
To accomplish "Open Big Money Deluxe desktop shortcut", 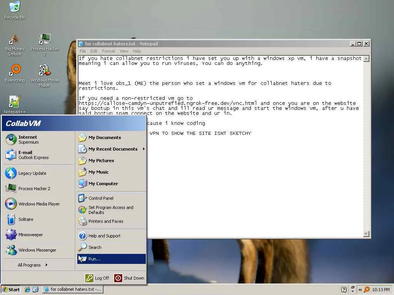I will [15, 45].
